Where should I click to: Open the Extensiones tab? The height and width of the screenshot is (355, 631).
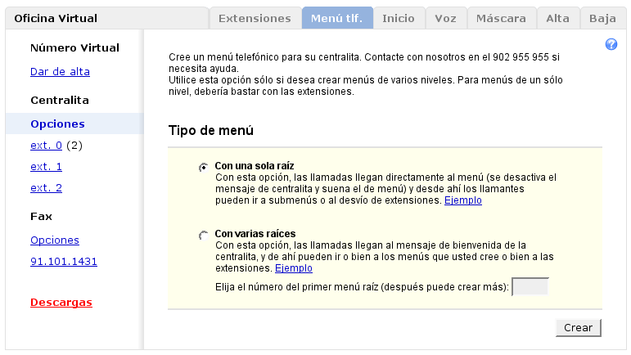click(x=255, y=18)
